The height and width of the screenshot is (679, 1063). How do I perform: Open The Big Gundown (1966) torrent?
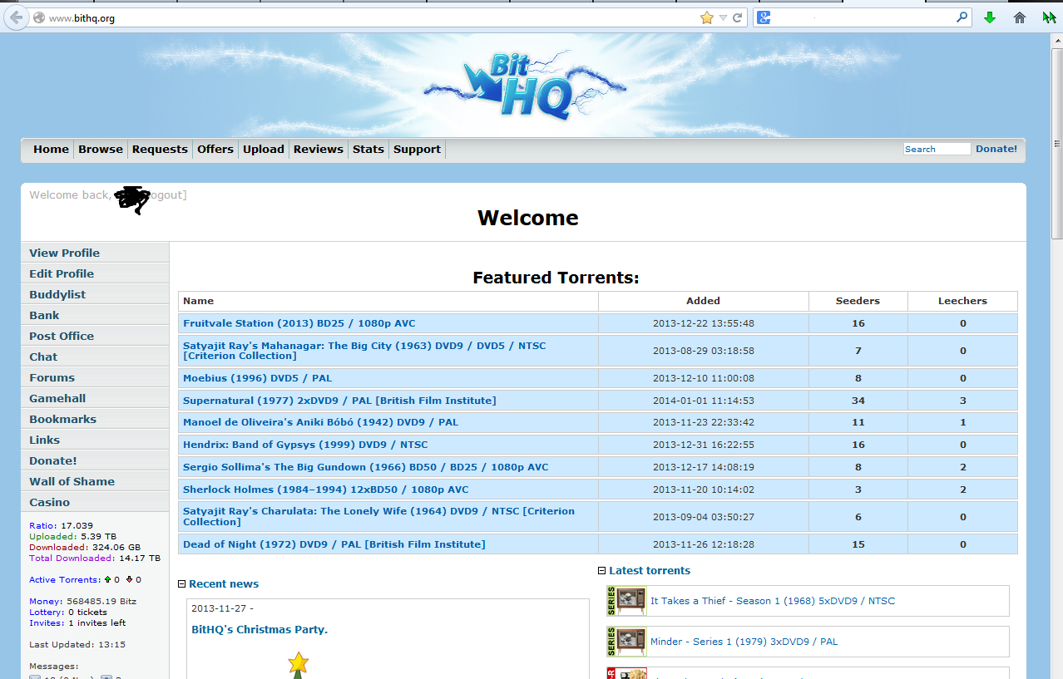coord(365,467)
